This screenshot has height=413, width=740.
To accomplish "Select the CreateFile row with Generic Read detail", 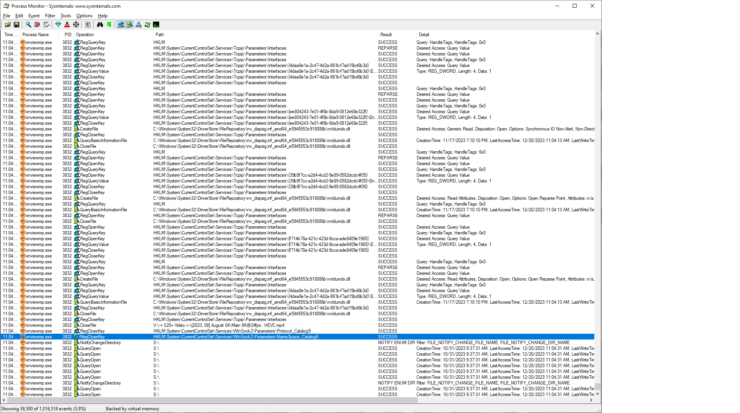I will (x=298, y=129).
